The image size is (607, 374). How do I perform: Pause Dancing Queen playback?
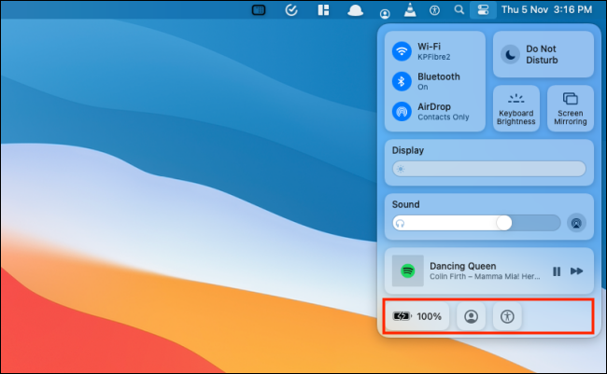[557, 271]
